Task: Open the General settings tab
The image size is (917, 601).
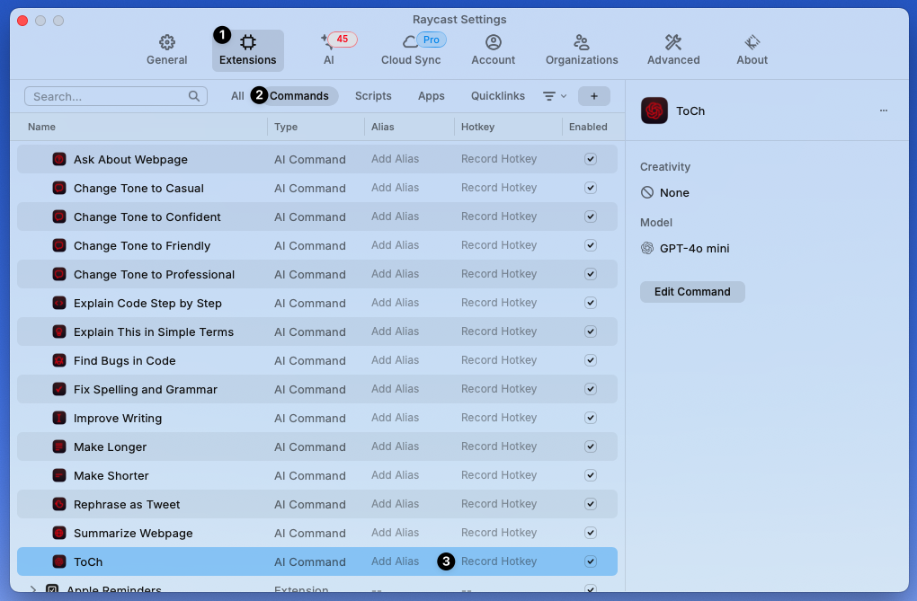Action: (x=166, y=50)
